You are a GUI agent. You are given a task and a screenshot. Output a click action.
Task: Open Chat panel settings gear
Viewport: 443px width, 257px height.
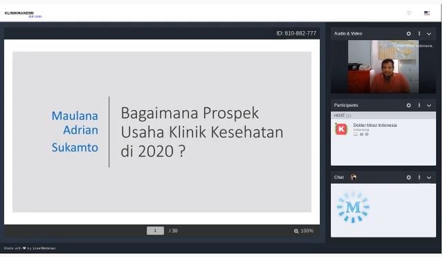point(408,177)
